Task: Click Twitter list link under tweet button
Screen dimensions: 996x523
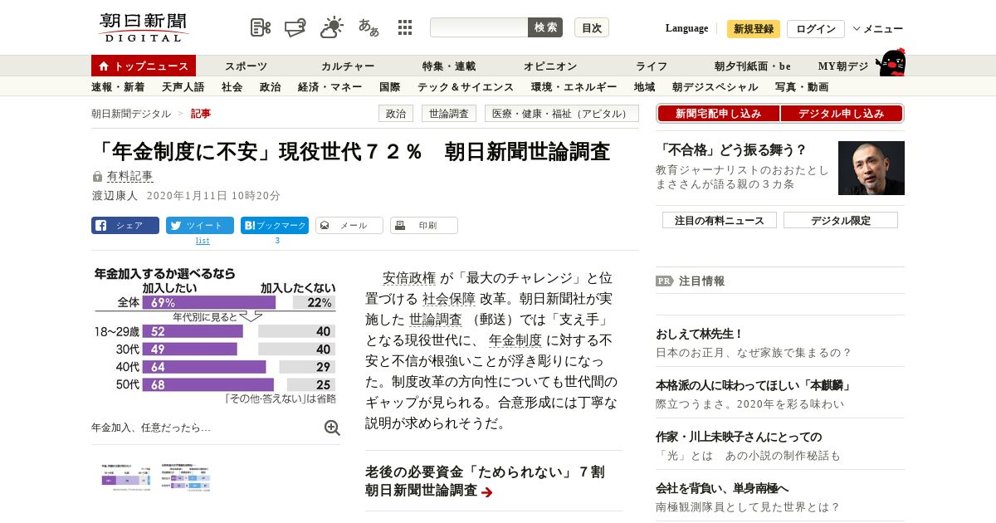Action: [x=203, y=241]
